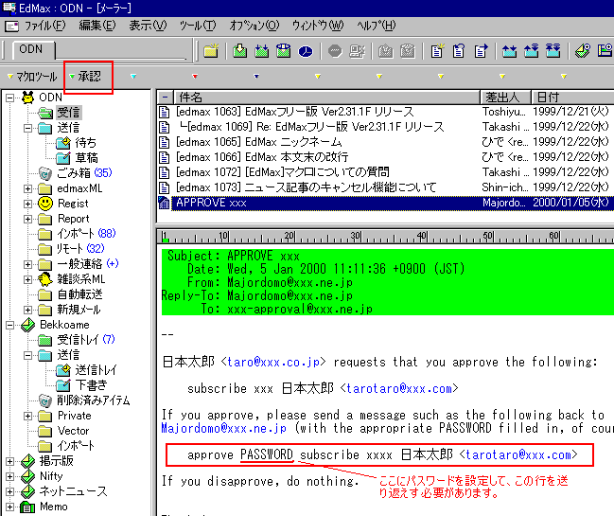Click the Majordomo@xxx.ne.jp link in message body
This screenshot has height=516, width=614.
pos(223,428)
